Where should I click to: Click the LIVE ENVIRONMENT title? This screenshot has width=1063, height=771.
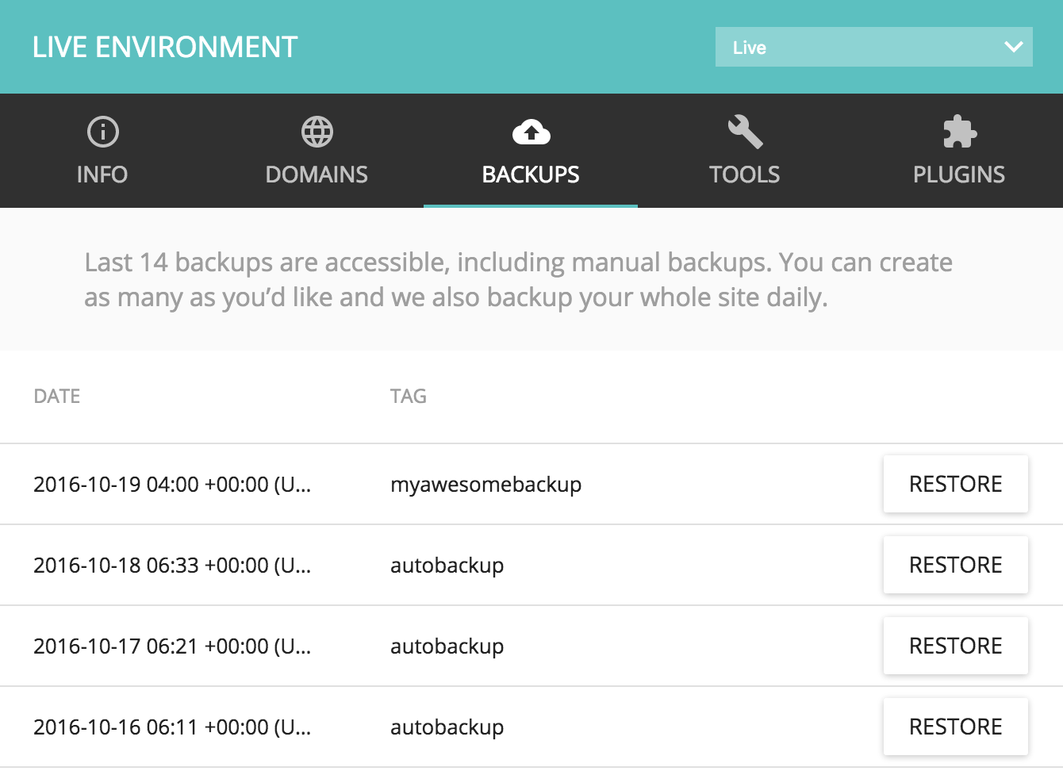click(164, 47)
